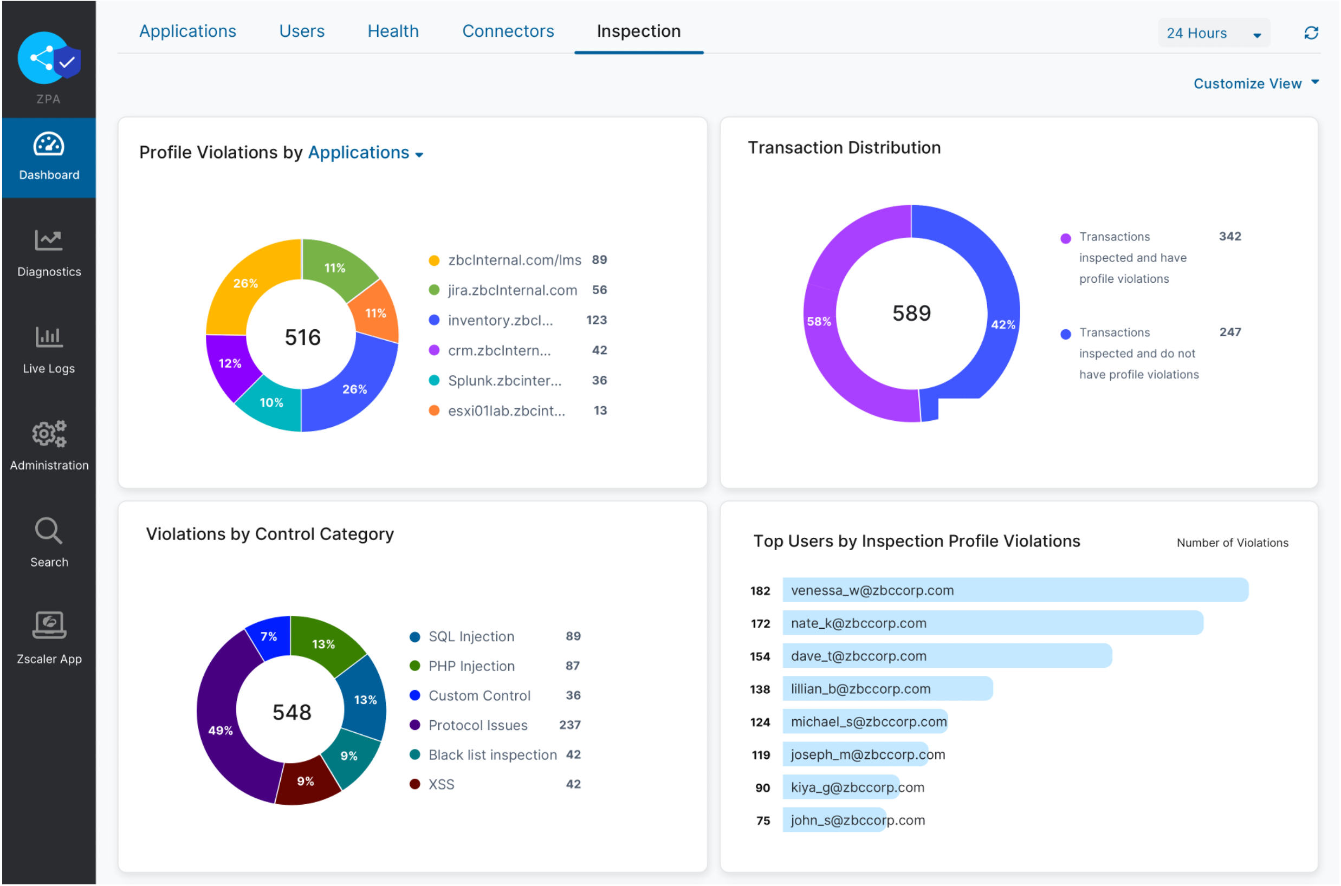Toggle the Protocol Issues legend entry
The height and width of the screenshot is (886, 1341).
[x=478, y=725]
